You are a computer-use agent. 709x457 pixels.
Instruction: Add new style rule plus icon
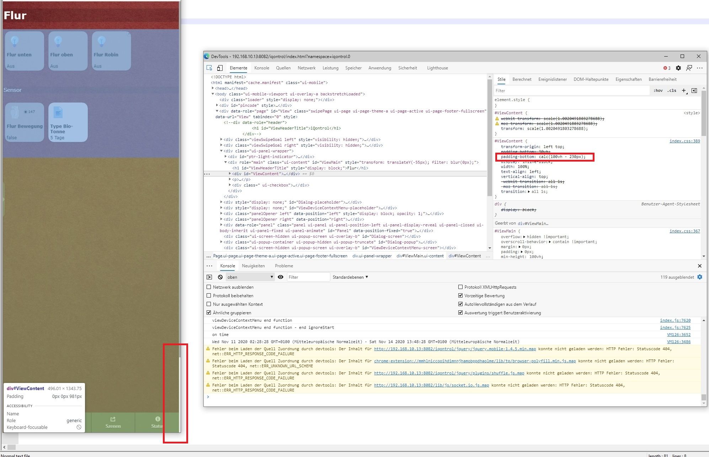coord(684,90)
